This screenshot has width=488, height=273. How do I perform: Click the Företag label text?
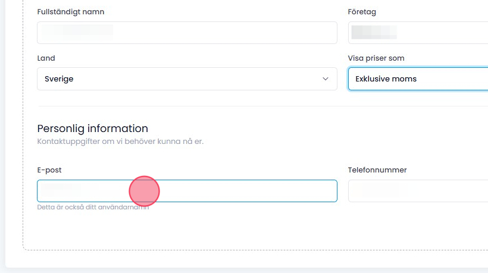(x=362, y=12)
